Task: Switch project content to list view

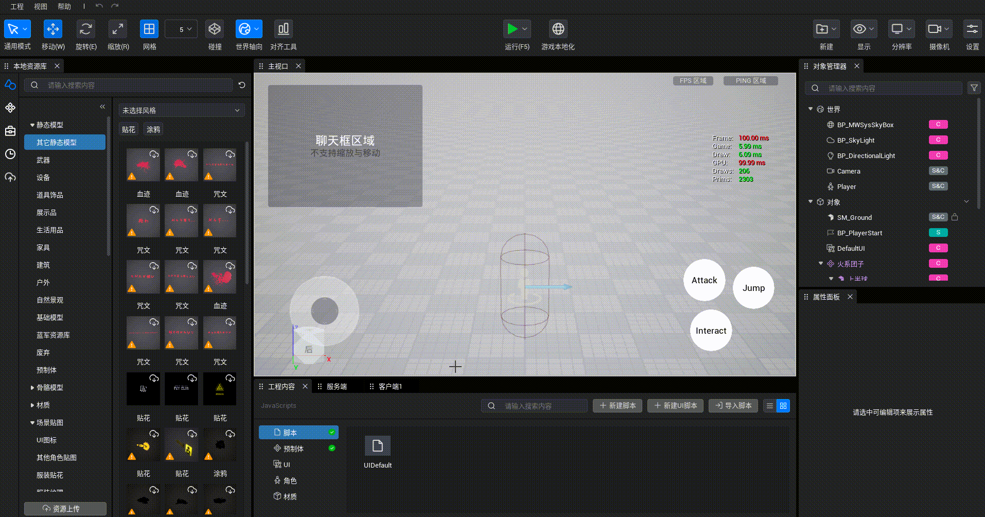Action: tap(769, 406)
